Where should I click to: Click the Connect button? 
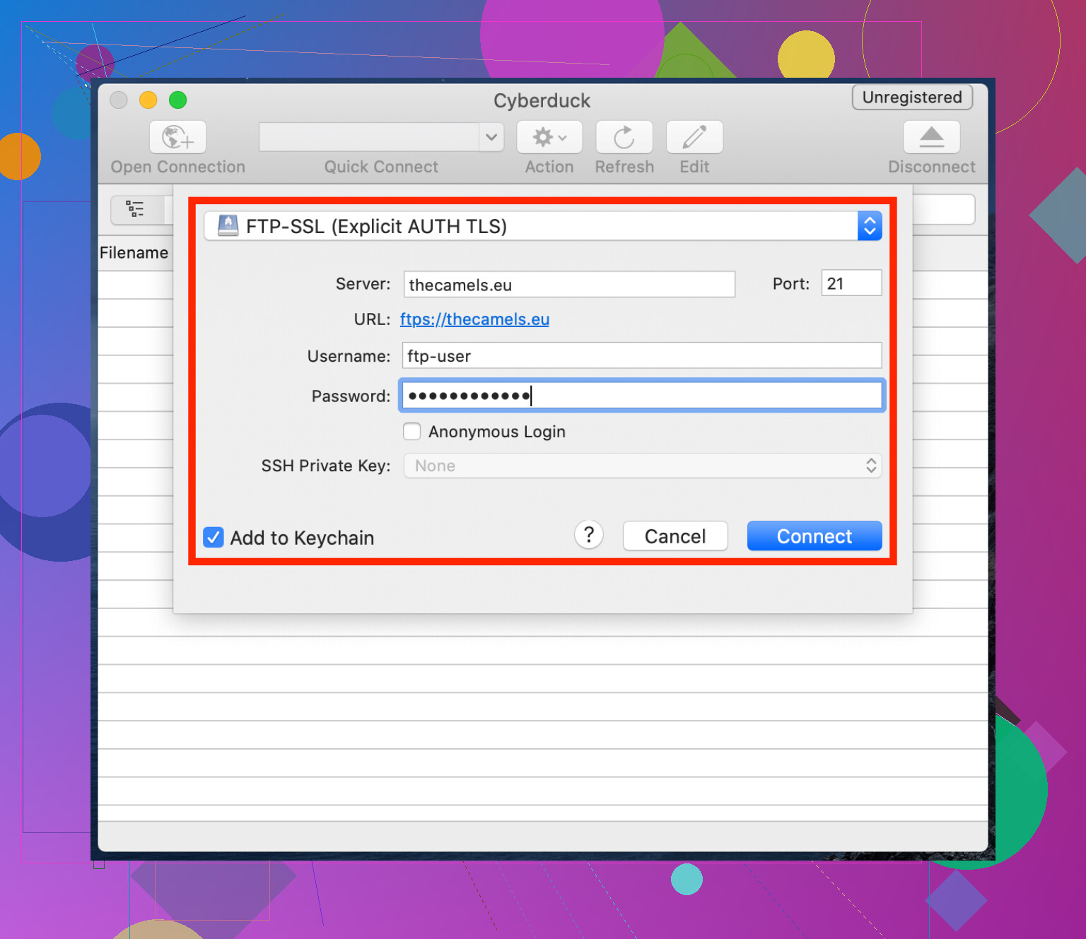[814, 536]
